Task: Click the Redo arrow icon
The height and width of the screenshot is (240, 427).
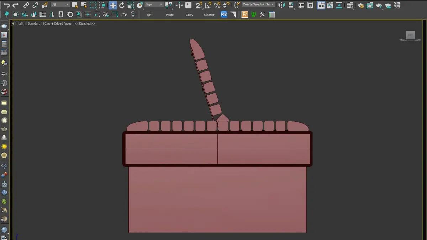Action: point(15,5)
